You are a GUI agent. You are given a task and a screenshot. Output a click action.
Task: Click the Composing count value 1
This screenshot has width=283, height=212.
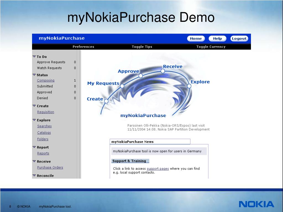point(75,80)
